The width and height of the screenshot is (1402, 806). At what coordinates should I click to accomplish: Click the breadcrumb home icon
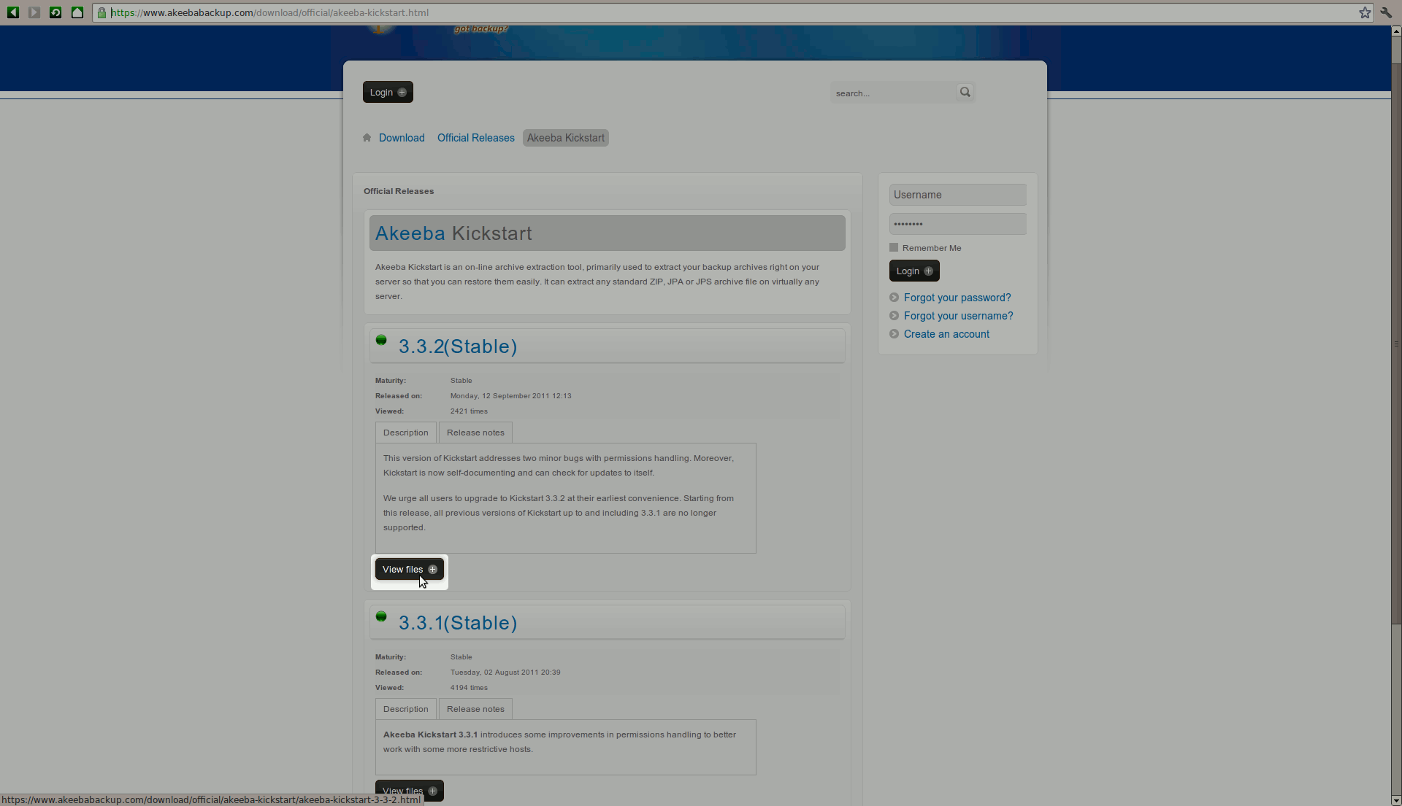(367, 138)
